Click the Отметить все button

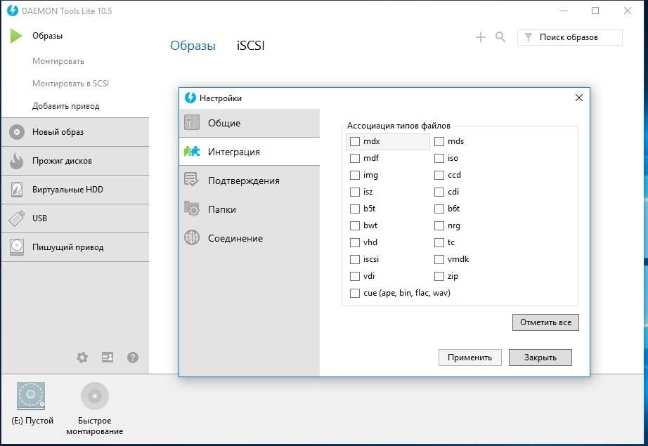(x=545, y=322)
